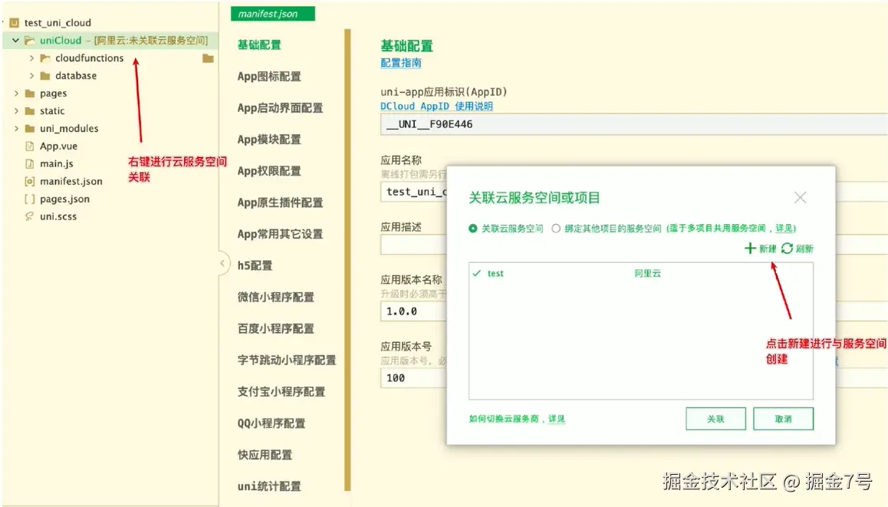The height and width of the screenshot is (507, 888).
Task: Click the checkmark beside test space
Action: [x=477, y=273]
